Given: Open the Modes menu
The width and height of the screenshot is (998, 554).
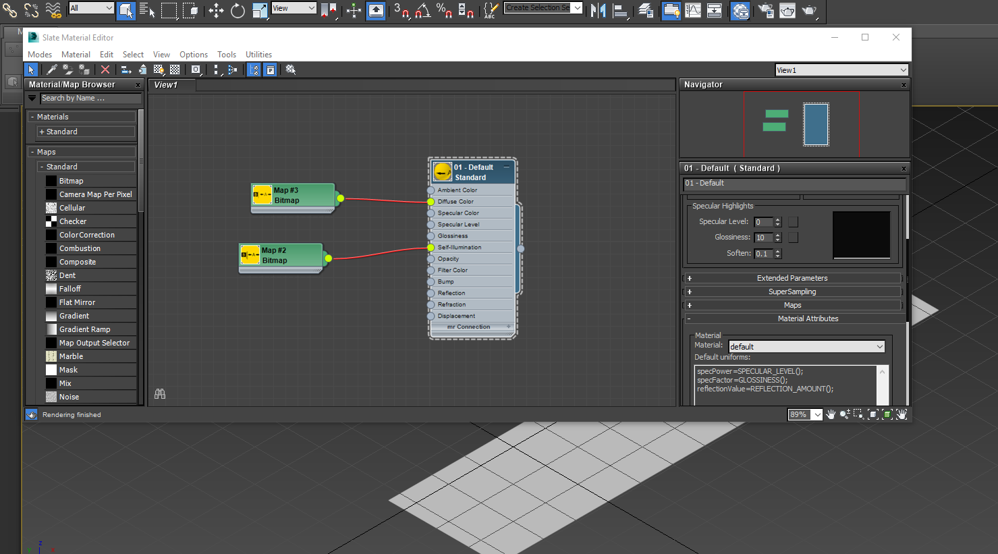Looking at the screenshot, I should click(40, 55).
